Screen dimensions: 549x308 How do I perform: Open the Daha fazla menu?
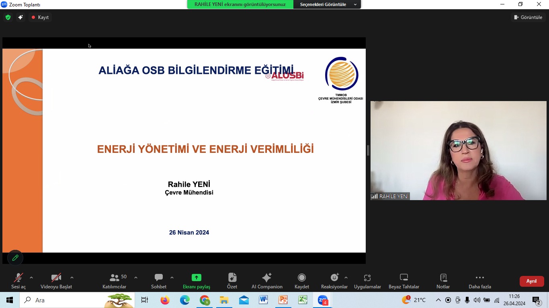479,280
